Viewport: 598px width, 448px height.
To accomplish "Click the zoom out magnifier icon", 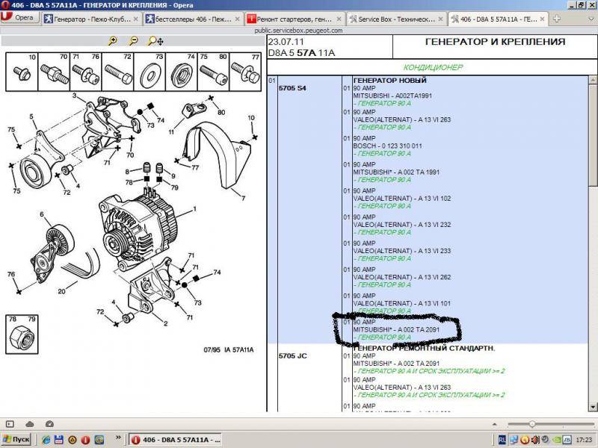I will click(133, 41).
